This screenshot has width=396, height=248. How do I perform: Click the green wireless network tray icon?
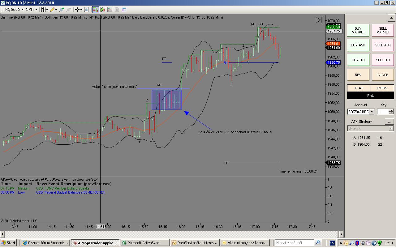pos(380,243)
